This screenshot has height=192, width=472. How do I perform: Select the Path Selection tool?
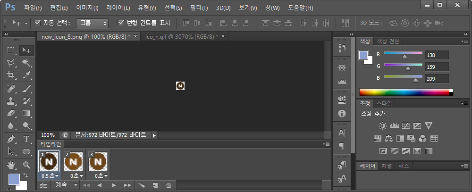(x=11, y=151)
